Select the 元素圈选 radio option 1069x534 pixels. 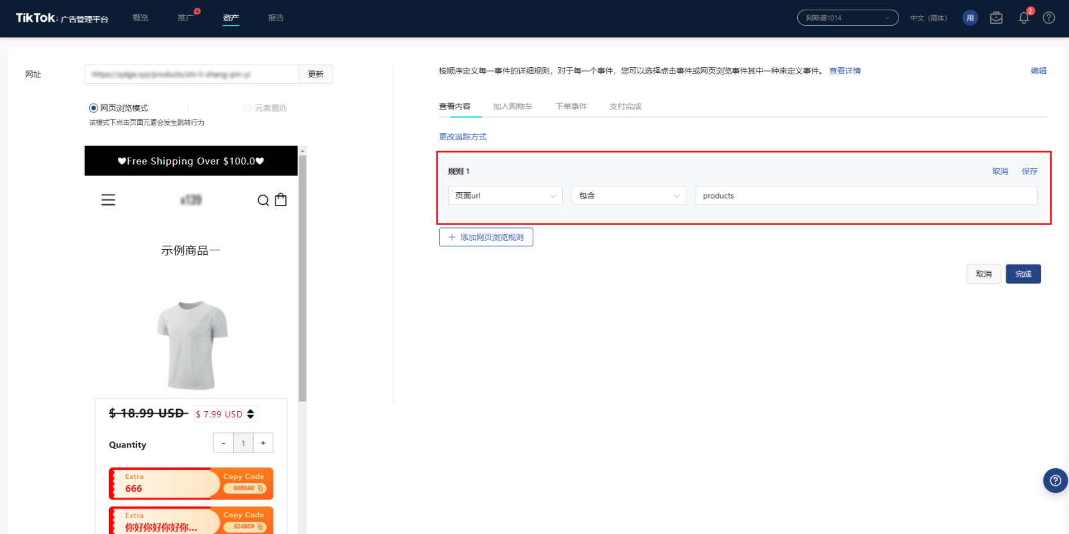(248, 108)
